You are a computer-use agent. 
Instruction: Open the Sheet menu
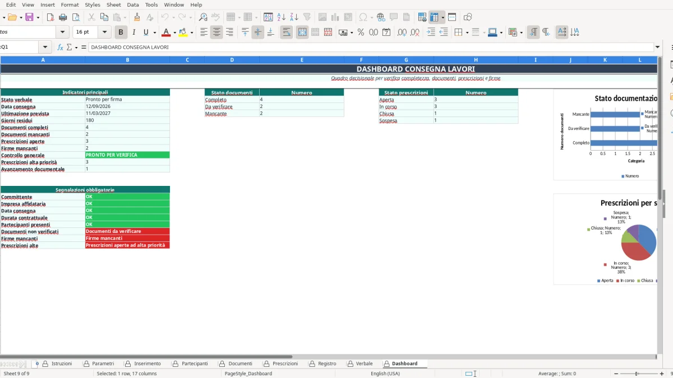[x=114, y=4]
